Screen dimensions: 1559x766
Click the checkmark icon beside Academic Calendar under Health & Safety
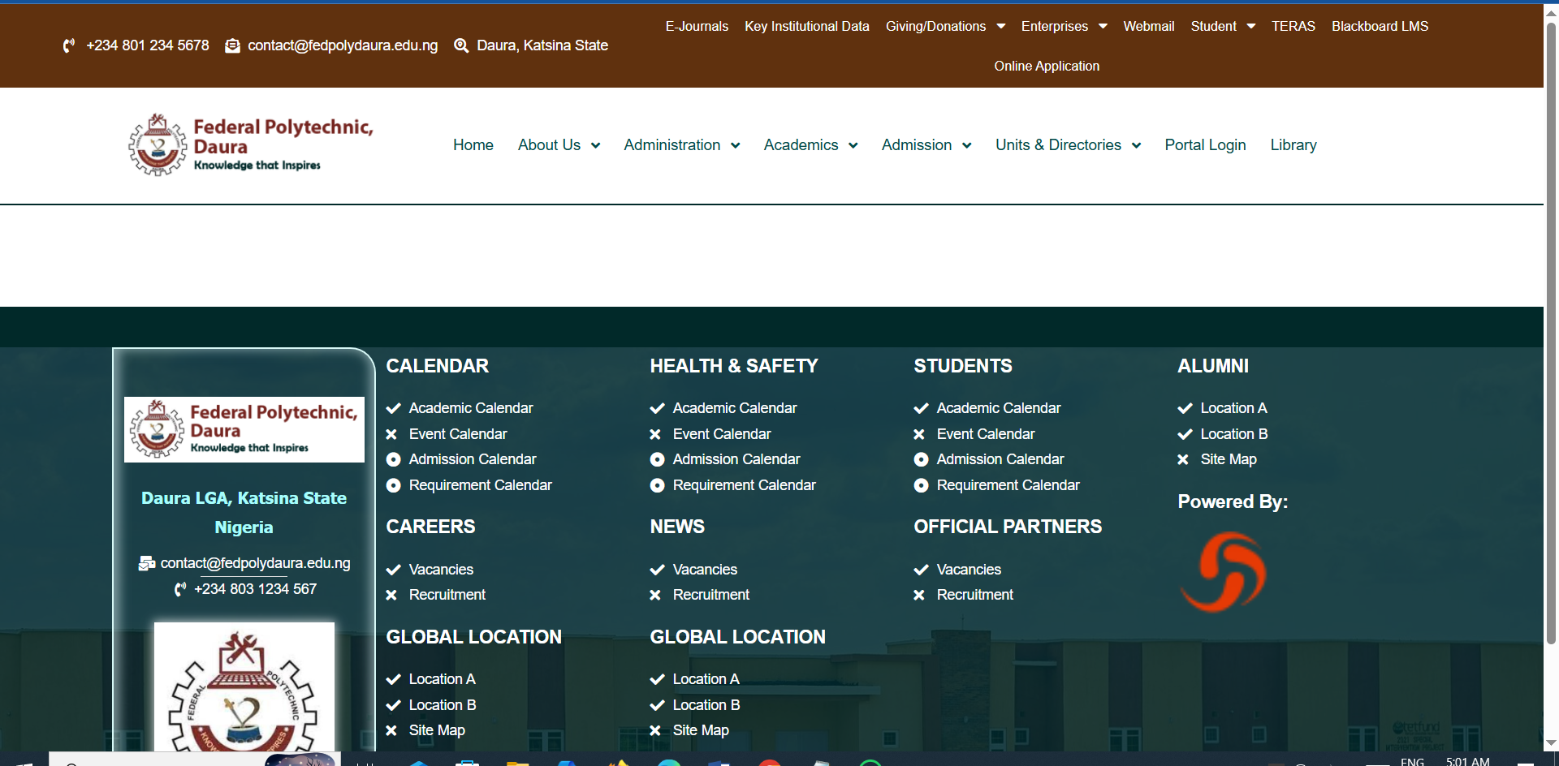pyautogui.click(x=657, y=409)
